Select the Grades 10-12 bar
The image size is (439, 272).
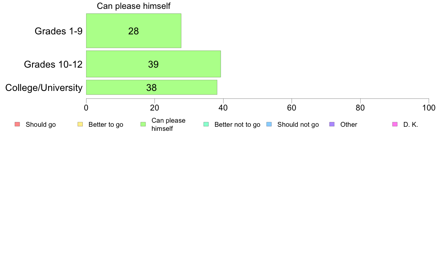pyautogui.click(x=153, y=64)
